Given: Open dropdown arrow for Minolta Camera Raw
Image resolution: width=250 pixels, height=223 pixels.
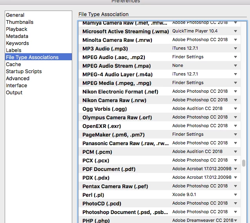Looking at the screenshot, I should [x=235, y=40].
